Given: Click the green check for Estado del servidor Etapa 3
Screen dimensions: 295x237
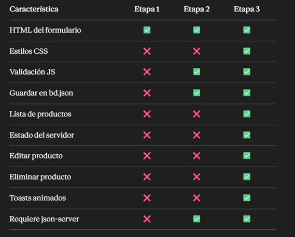Looking at the screenshot, I should pyautogui.click(x=247, y=135).
